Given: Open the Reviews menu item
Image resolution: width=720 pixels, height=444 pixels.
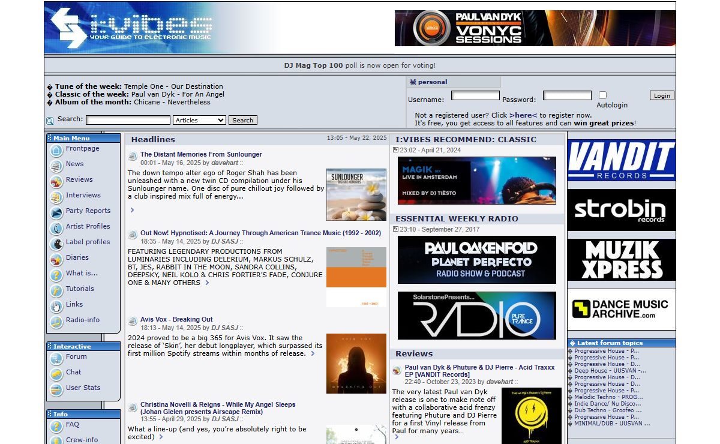Looking at the screenshot, I should 79,179.
